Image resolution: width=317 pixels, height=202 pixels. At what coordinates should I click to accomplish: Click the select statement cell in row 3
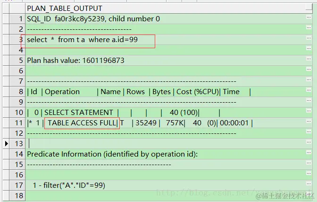pyautogui.click(x=166, y=40)
